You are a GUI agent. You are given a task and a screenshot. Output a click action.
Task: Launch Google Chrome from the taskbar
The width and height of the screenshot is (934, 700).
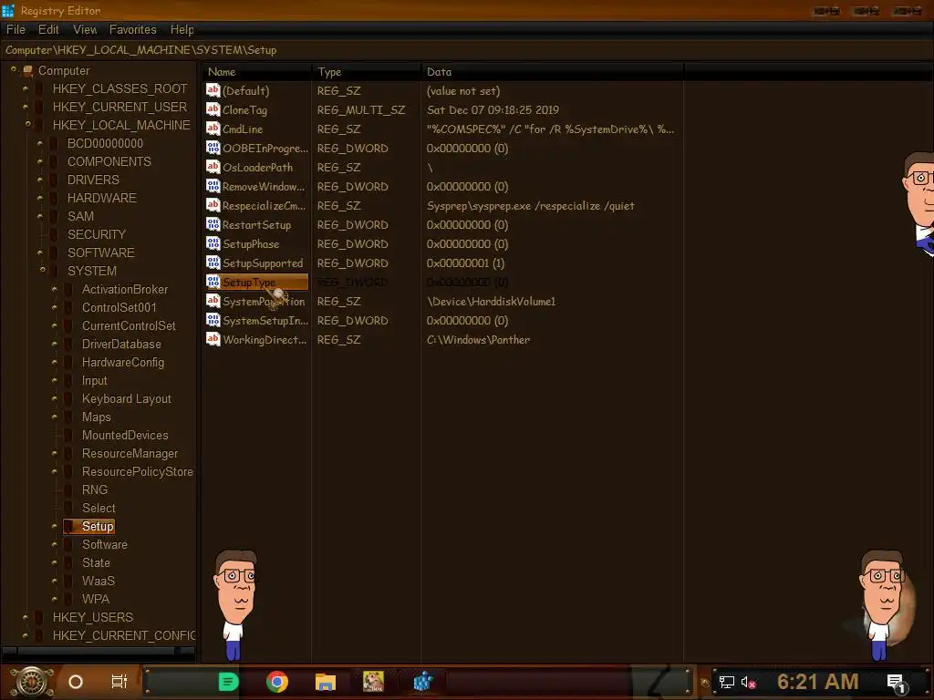pos(277,682)
